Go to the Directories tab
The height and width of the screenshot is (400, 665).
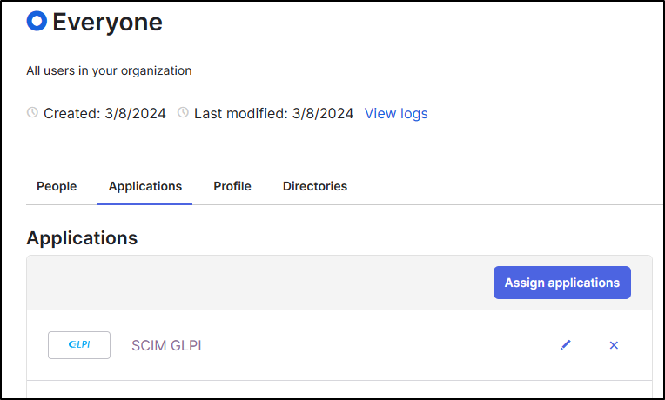(315, 186)
